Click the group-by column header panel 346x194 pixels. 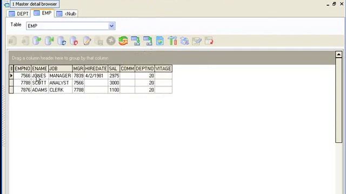click(172, 58)
